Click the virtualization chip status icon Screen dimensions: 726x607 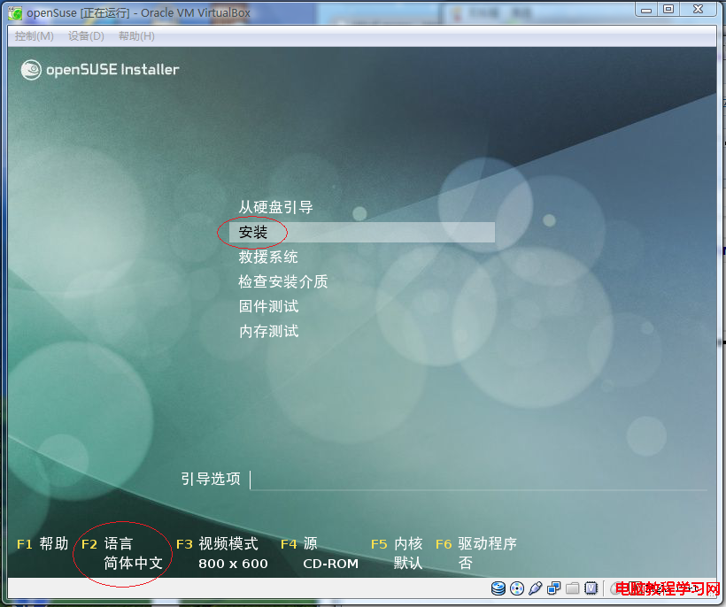tap(591, 588)
